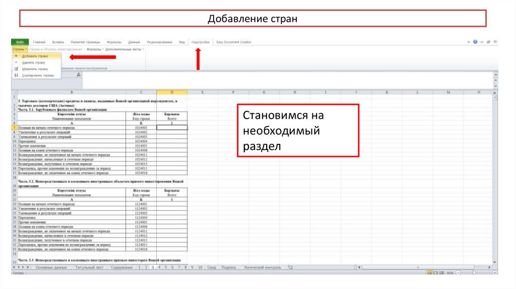Select the cell with code 1124001
The height and width of the screenshot is (289, 516).
tap(141, 204)
